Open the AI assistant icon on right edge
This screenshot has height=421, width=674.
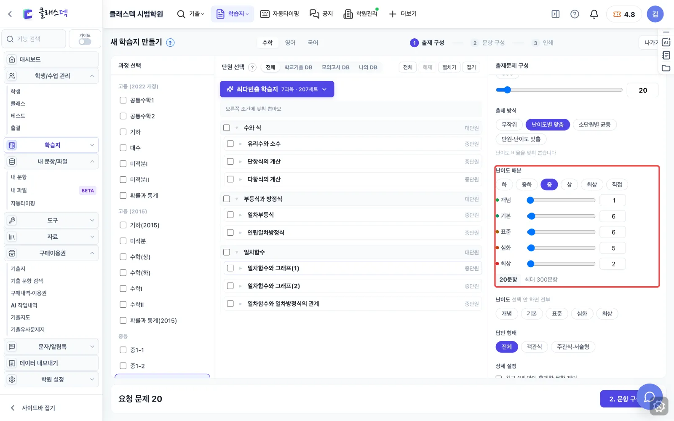click(666, 42)
